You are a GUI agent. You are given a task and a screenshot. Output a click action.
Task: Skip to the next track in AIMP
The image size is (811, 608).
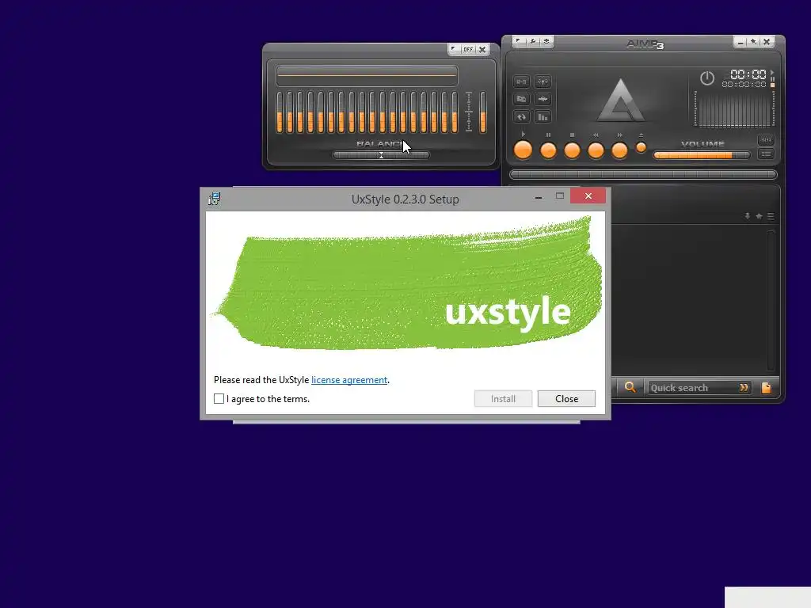tap(619, 150)
